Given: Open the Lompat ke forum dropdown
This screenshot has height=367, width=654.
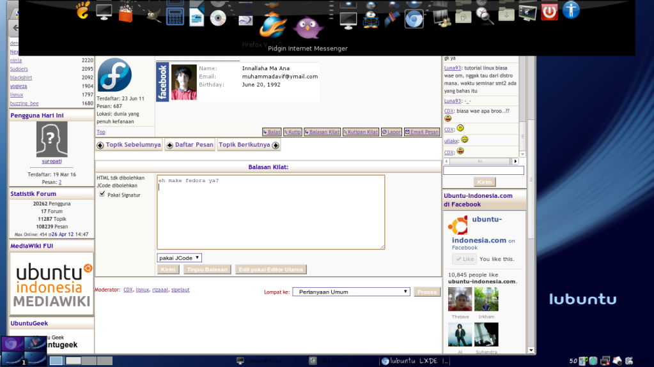Looking at the screenshot, I should coord(351,292).
